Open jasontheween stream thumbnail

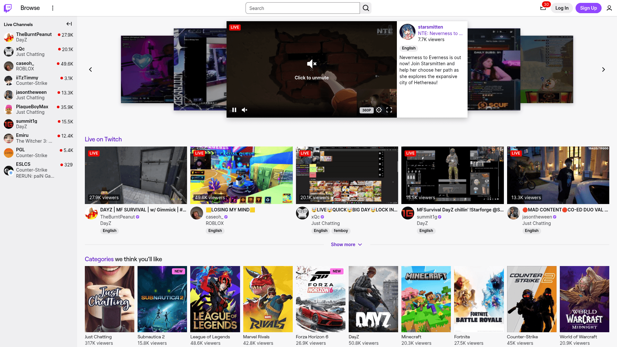pyautogui.click(x=558, y=175)
